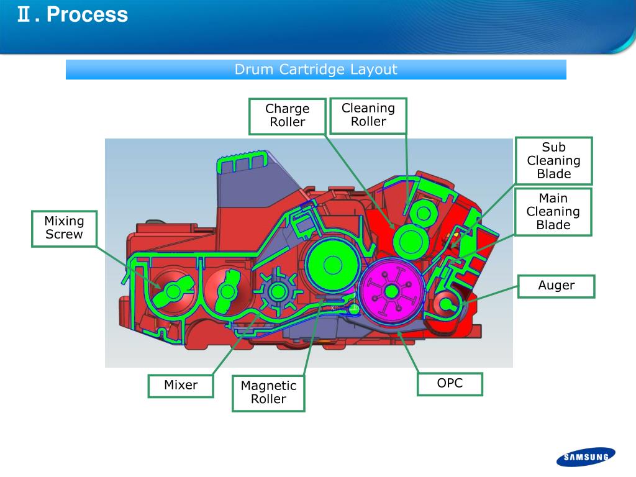Image resolution: width=636 pixels, height=477 pixels.
Task: Click the drum cartridge cross-section image
Action: 309,253
